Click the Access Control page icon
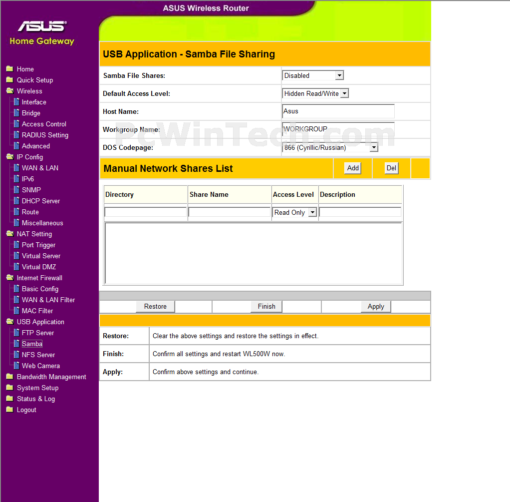 point(16,124)
